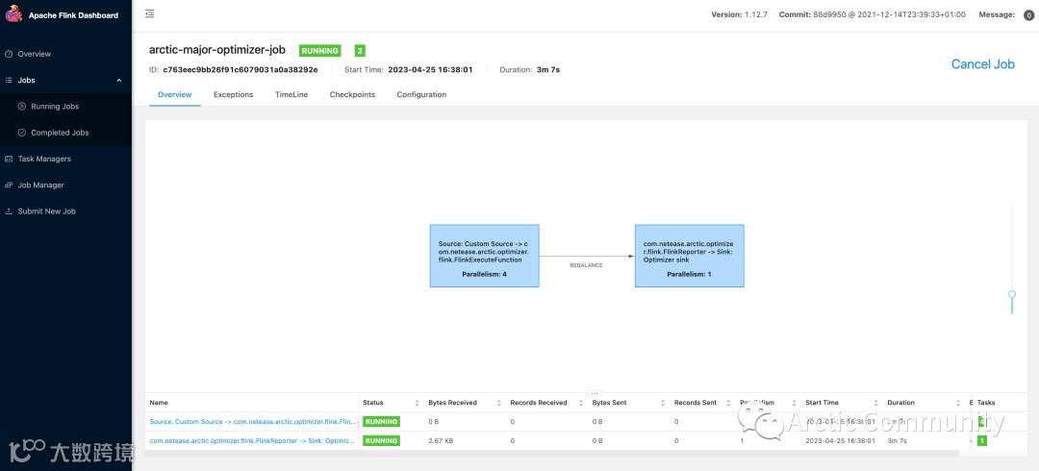Sort by Status column arrows
1039x471 pixels.
[417, 403]
